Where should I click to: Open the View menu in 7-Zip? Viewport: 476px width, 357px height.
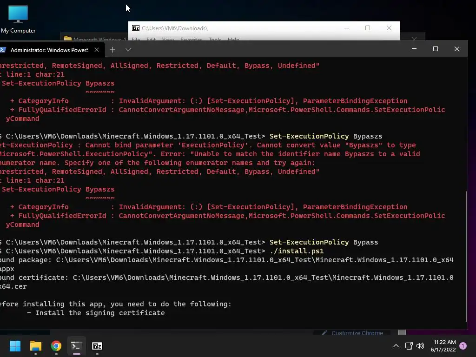tap(168, 39)
